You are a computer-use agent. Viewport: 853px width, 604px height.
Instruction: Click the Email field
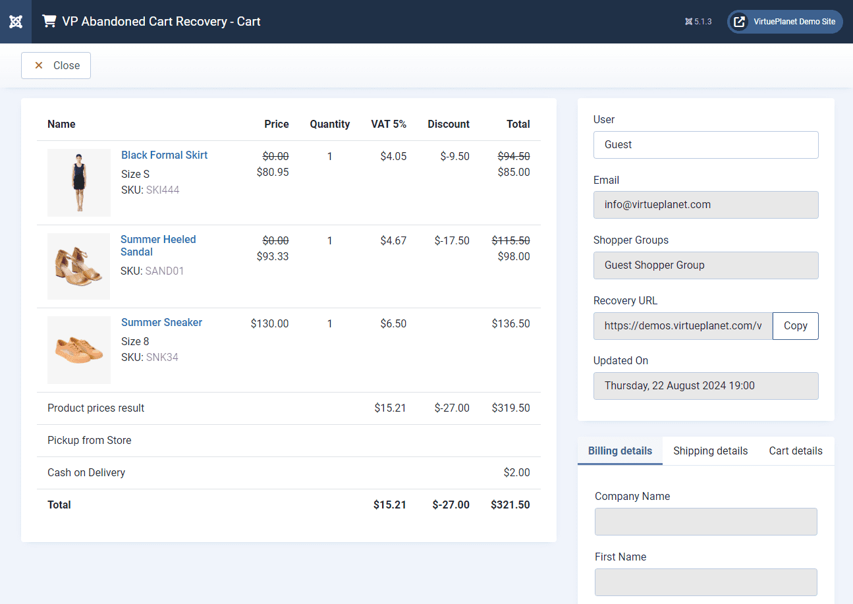(706, 205)
